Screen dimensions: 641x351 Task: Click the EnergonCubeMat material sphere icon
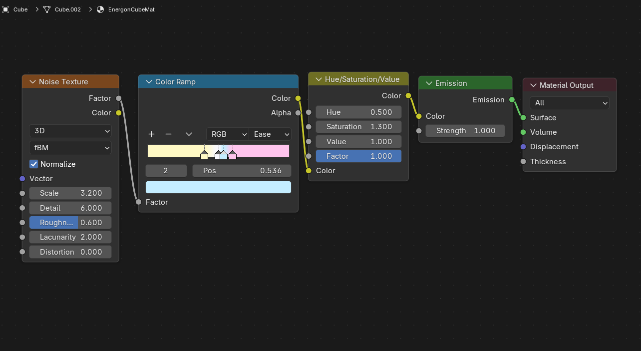pyautogui.click(x=100, y=9)
